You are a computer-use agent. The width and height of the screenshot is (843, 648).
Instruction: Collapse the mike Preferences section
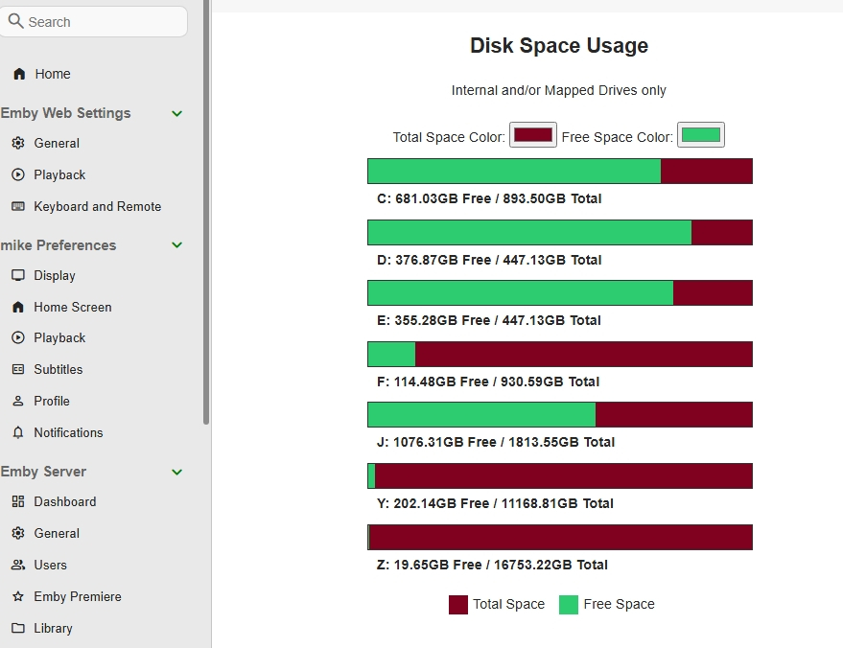pos(176,245)
